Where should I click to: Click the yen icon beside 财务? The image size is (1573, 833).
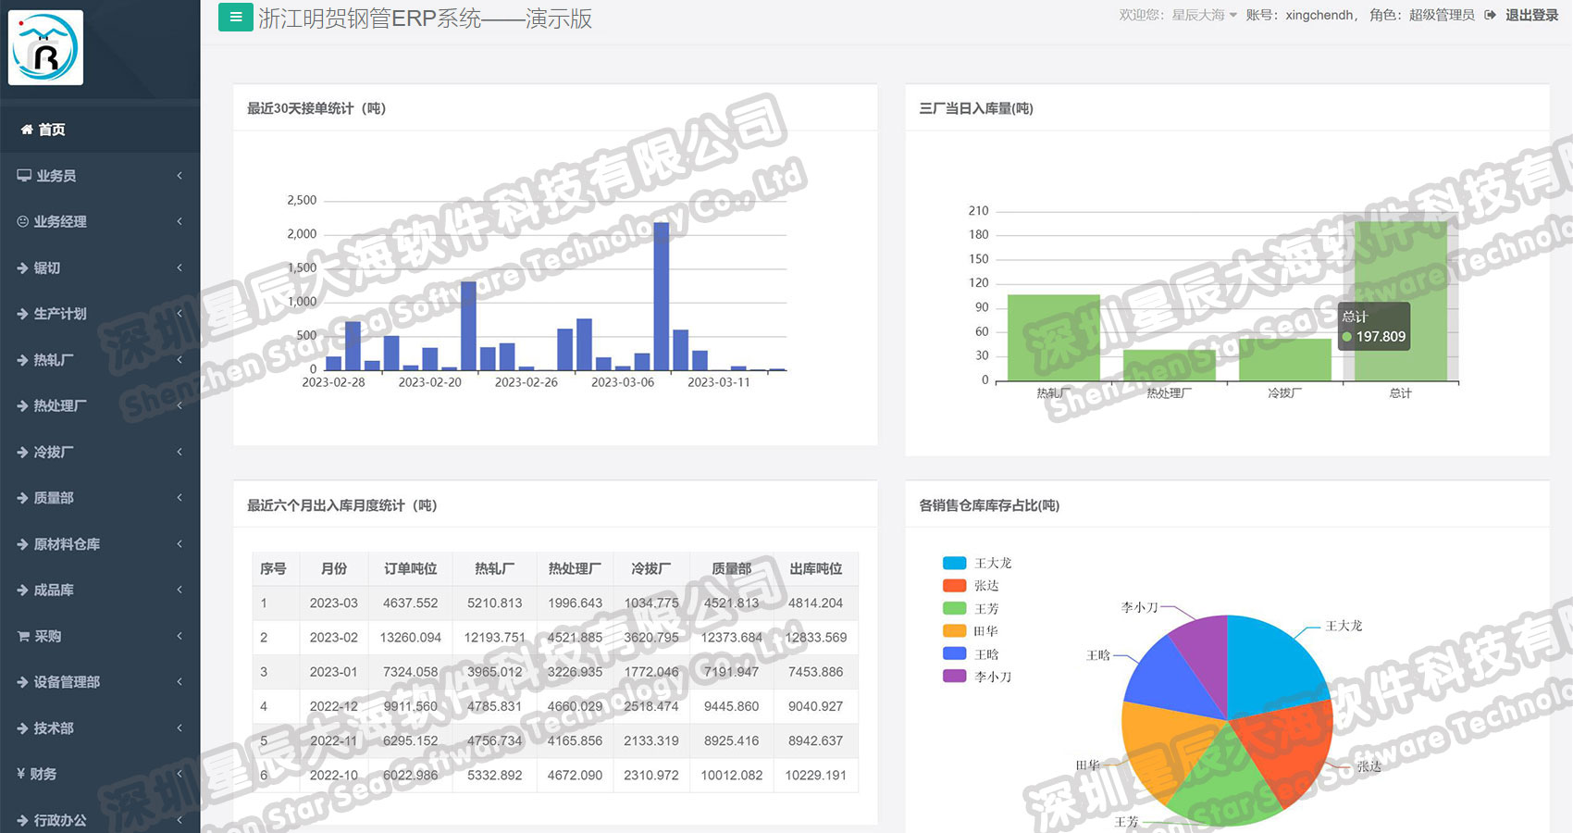(x=21, y=774)
